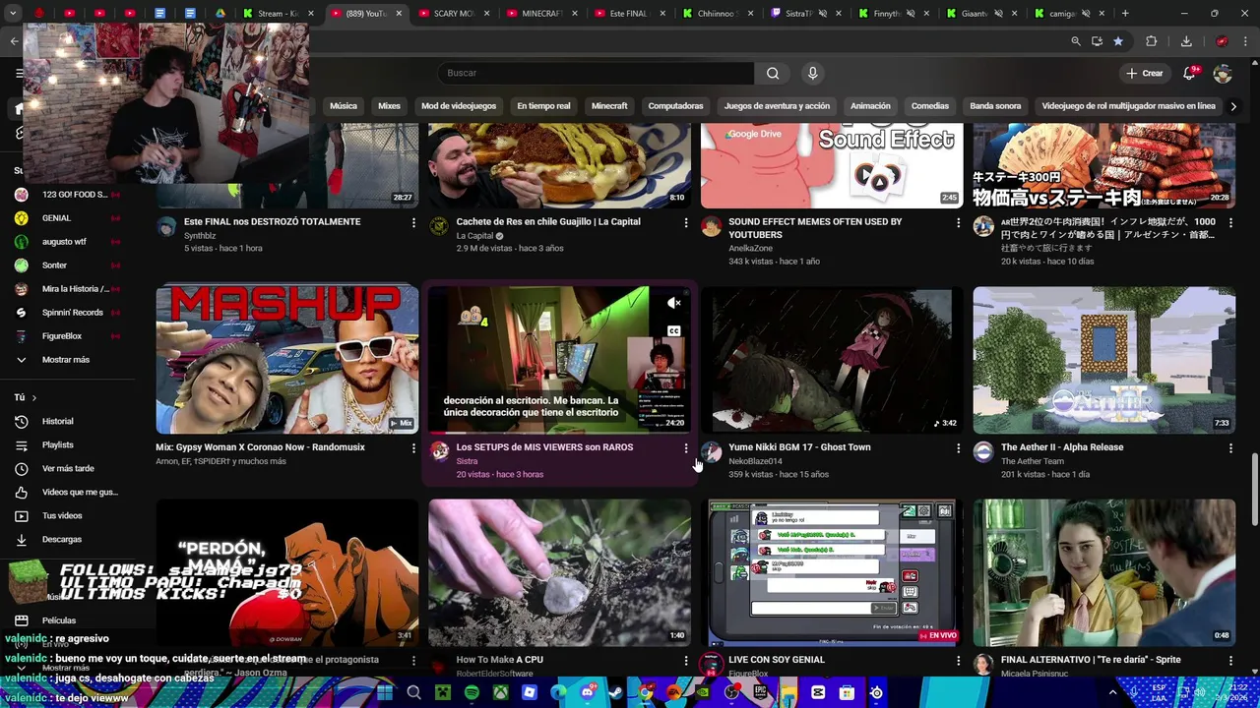Open the Synthblz channel avatar

(167, 227)
